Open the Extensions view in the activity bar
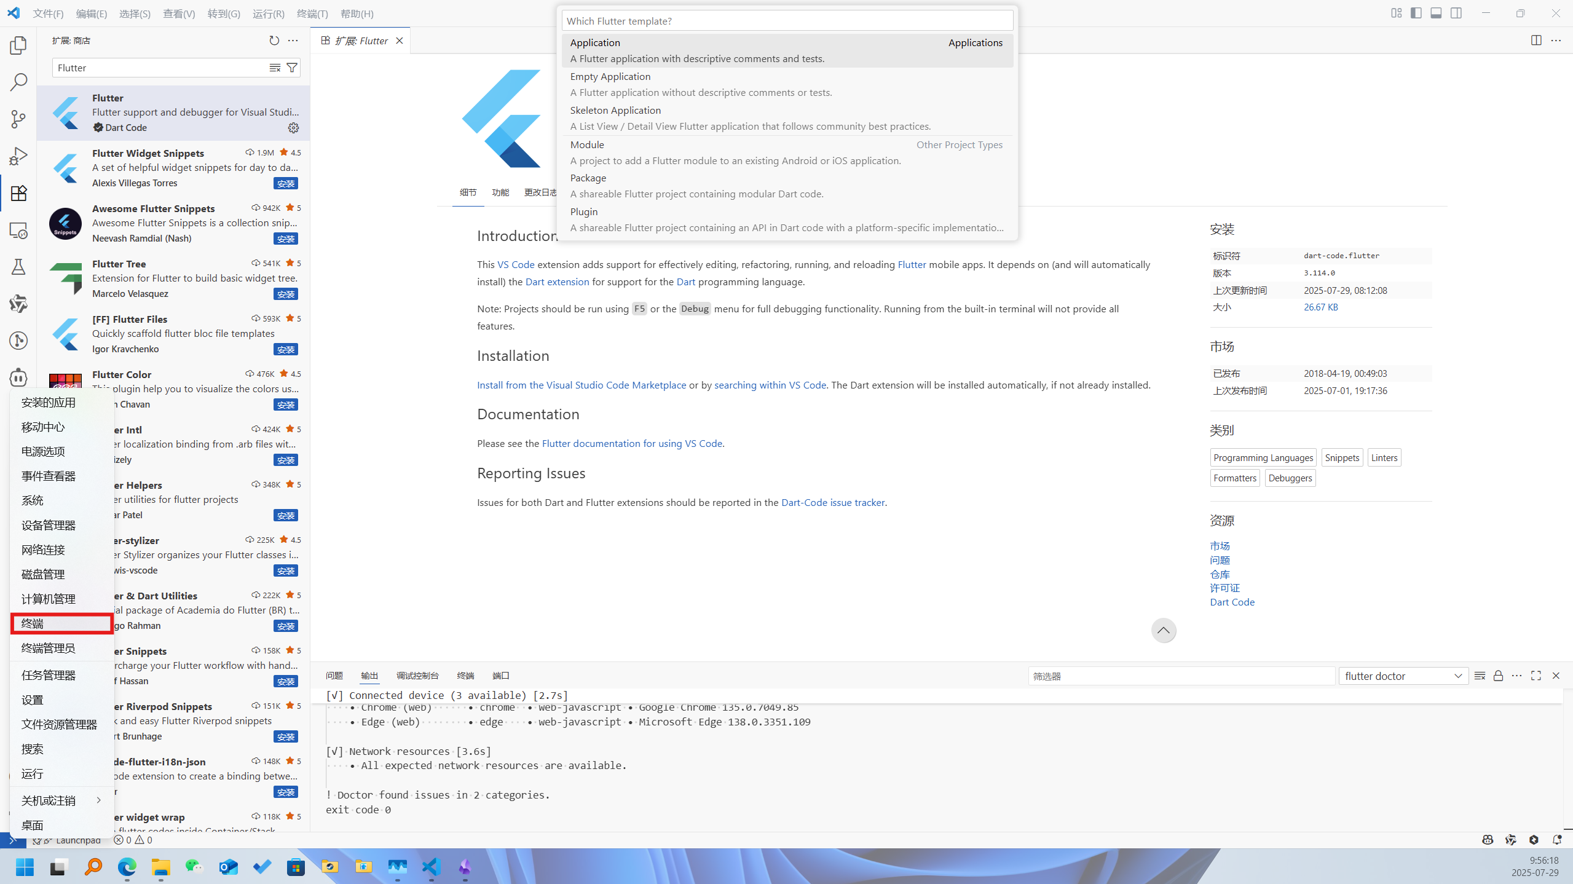1573x884 pixels. (18, 193)
